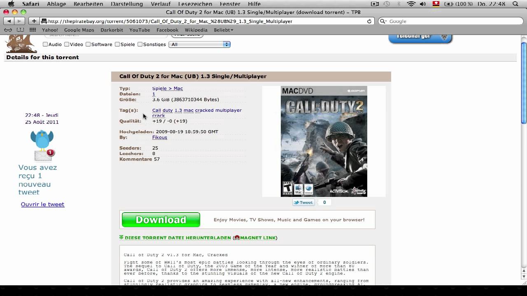This screenshot has height=296, width=527.
Task: Click the plus add-bookmark button
Action: pos(34,21)
